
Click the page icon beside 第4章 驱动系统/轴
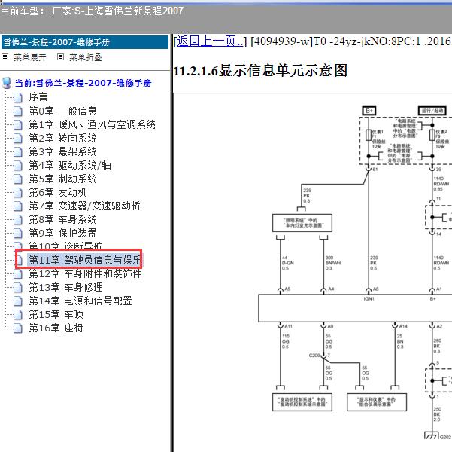click(x=18, y=165)
